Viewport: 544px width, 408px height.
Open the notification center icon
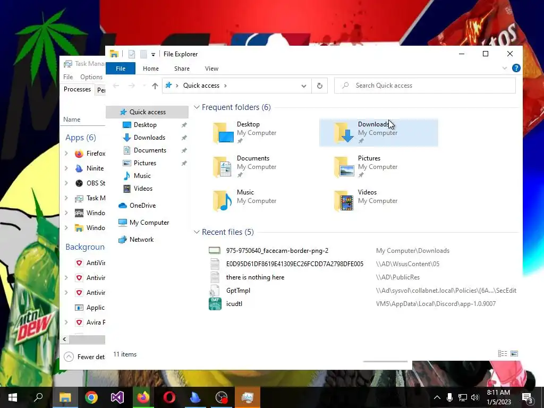click(528, 398)
